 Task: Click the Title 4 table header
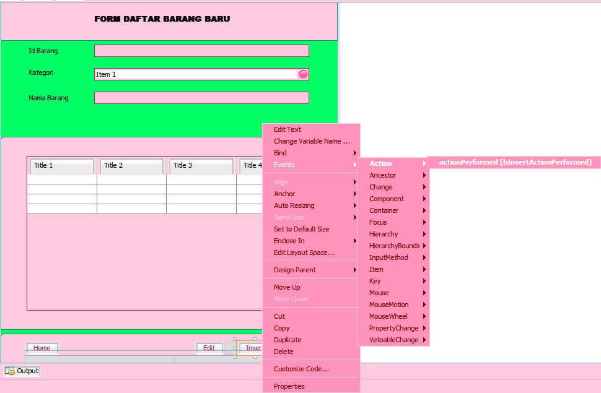[x=251, y=165]
